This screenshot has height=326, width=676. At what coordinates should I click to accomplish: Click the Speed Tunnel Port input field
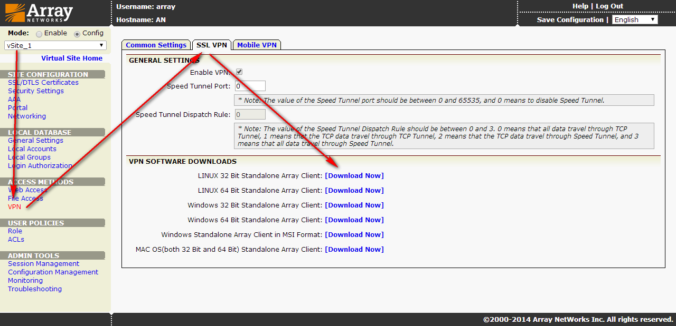[250, 86]
